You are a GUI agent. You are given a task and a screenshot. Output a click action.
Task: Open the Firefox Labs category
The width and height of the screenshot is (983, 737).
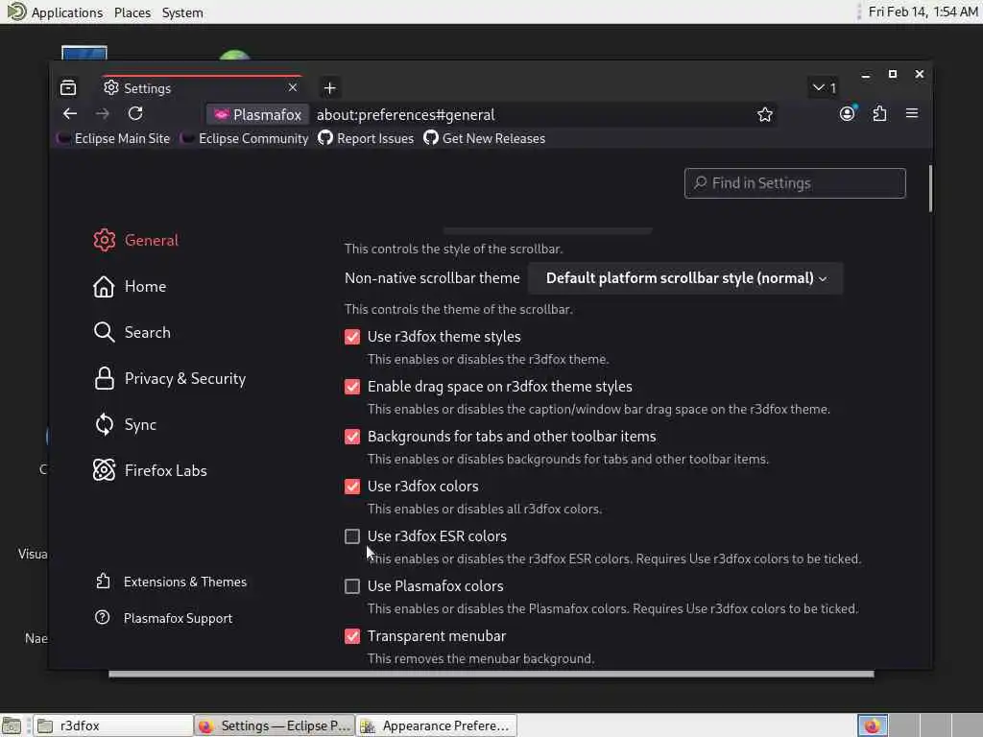click(150, 470)
